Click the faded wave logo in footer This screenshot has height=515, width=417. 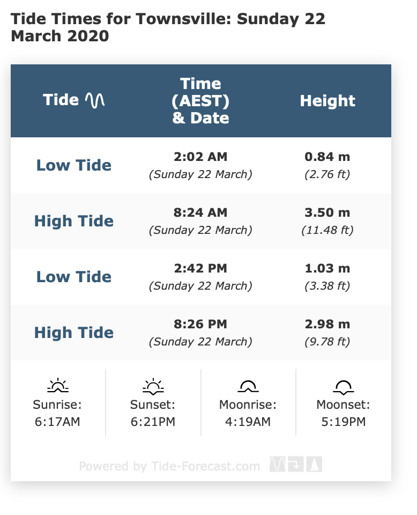278,465
